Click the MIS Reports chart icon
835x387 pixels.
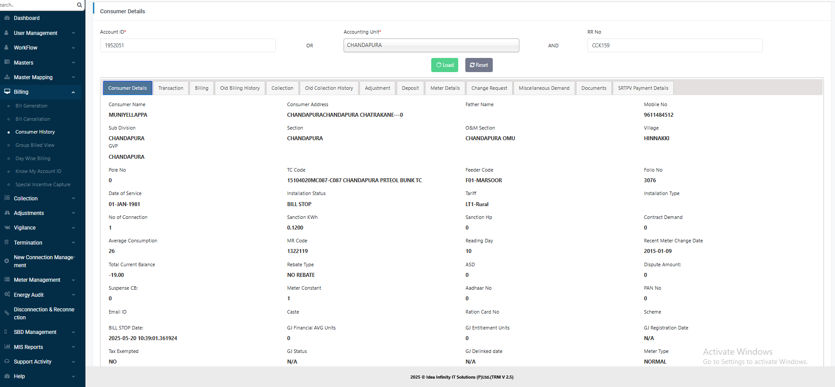coord(7,347)
